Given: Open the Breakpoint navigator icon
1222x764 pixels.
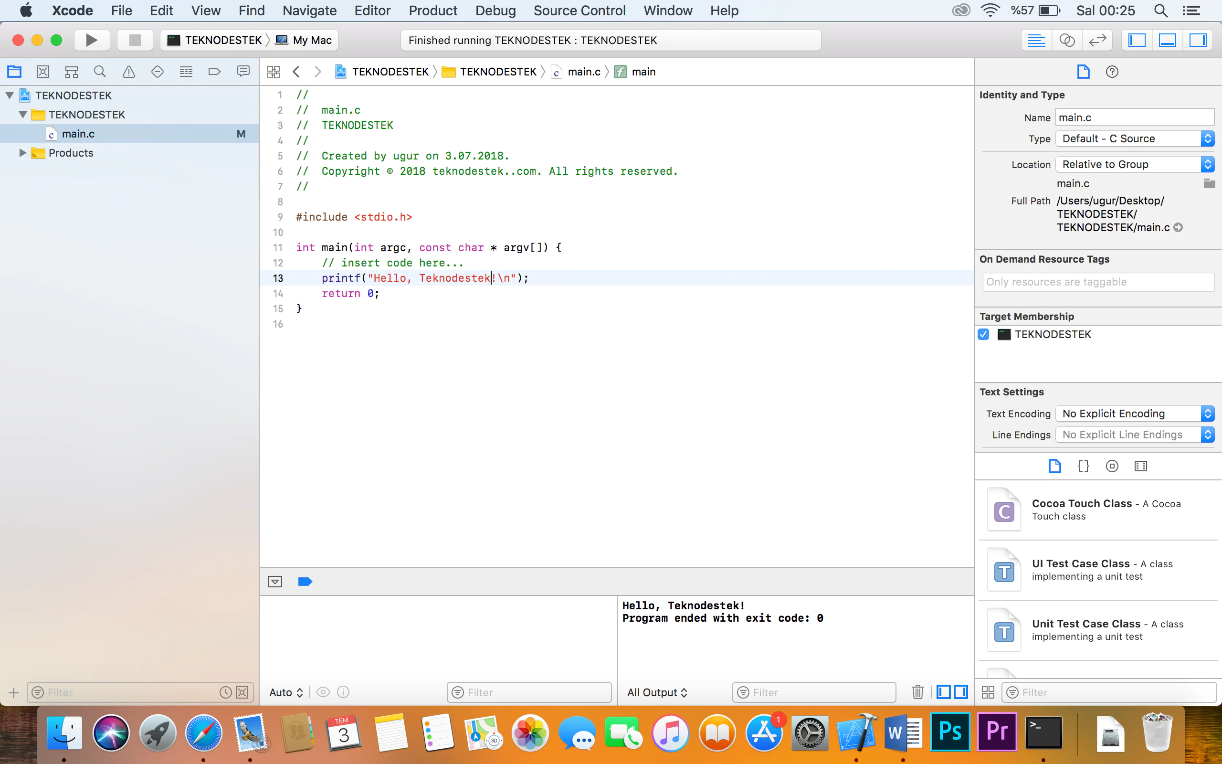Looking at the screenshot, I should [x=214, y=72].
